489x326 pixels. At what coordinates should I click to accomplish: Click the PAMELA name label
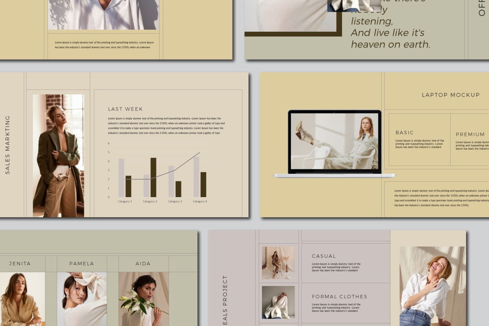pyautogui.click(x=82, y=263)
